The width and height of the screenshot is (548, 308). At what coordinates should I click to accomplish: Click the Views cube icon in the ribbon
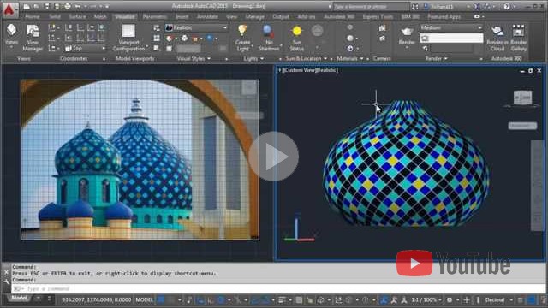point(11,31)
